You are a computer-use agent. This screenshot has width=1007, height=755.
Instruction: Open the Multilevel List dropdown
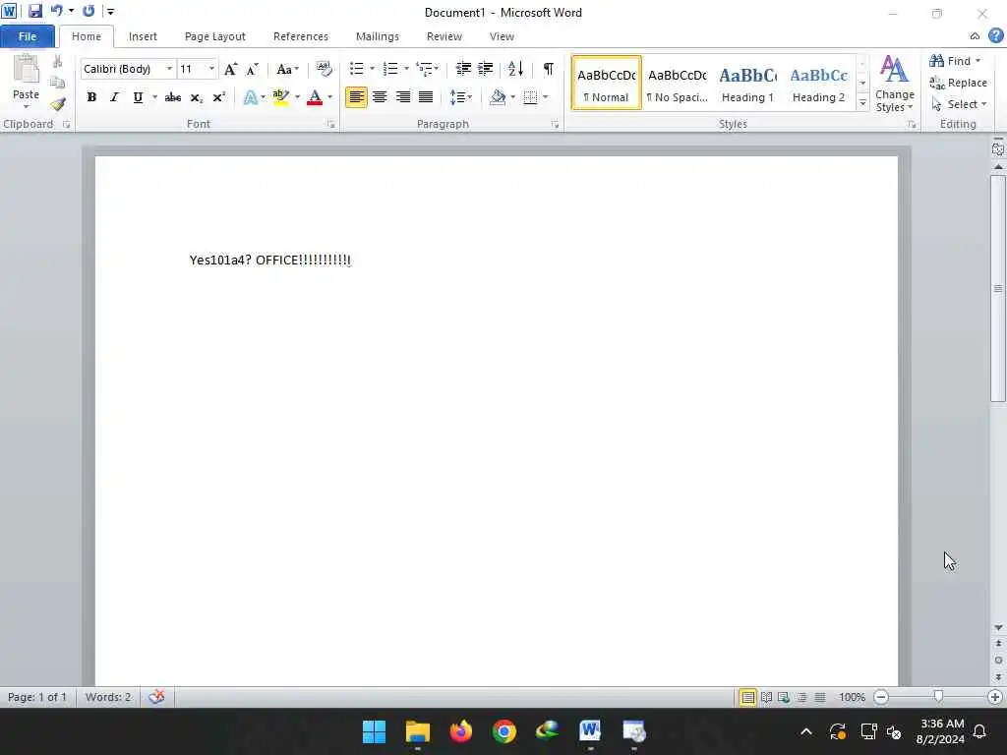[427, 69]
